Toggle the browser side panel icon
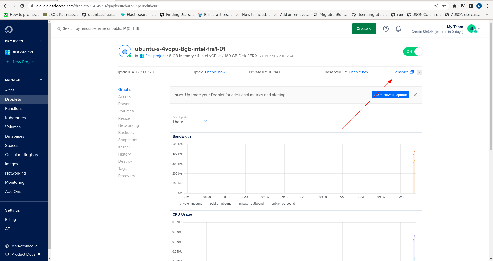 [471, 6]
